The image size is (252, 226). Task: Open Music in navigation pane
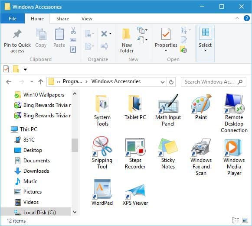point(26,181)
